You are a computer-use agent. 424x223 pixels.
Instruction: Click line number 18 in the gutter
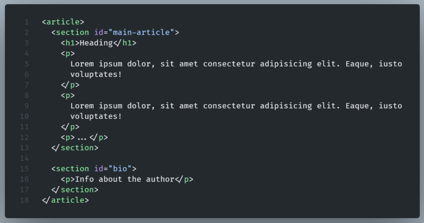click(24, 200)
